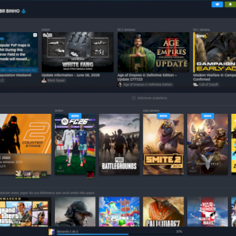Click the blue megaphone announcements button
236x236 pixels.
pos(217,4)
